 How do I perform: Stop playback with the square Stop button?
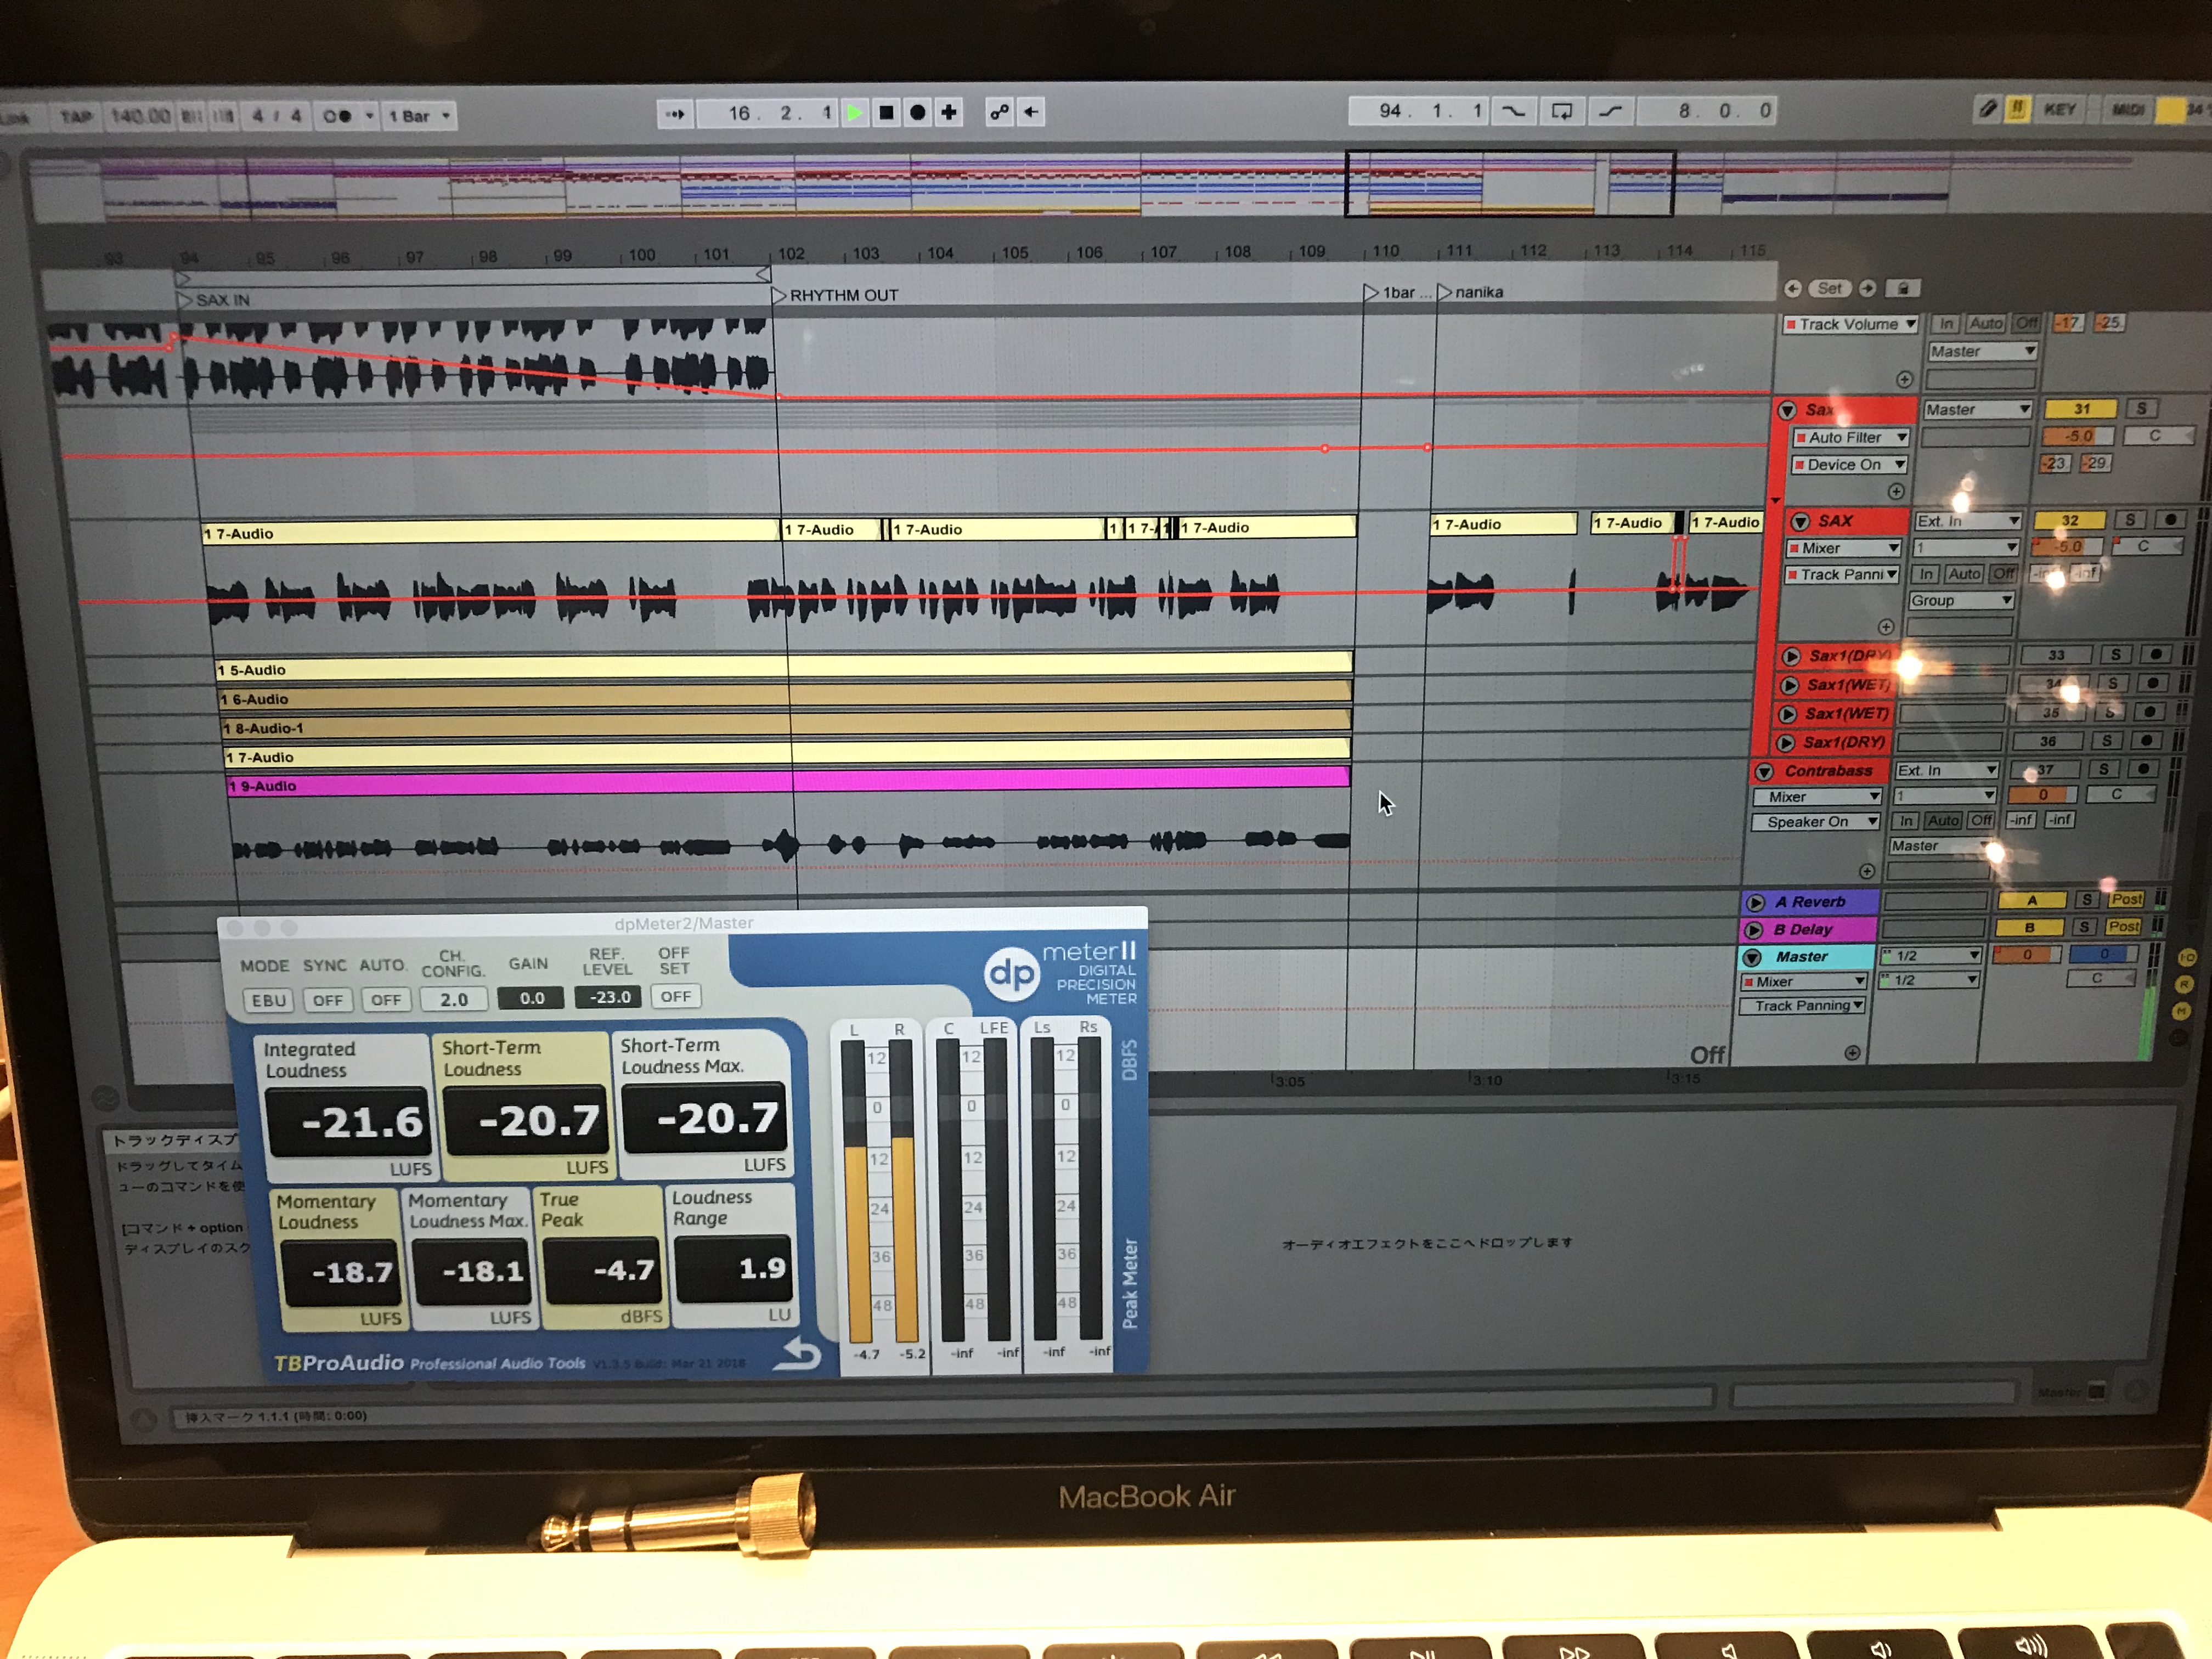pyautogui.click(x=886, y=113)
